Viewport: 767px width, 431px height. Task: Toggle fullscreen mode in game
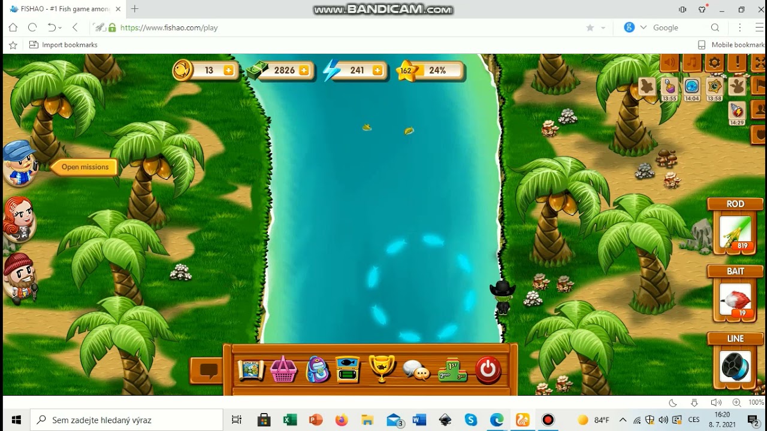(x=758, y=62)
